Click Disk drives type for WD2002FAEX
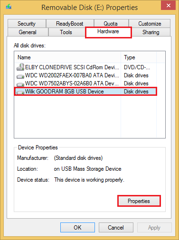Screen dimensions: 179x240 tap(136, 75)
